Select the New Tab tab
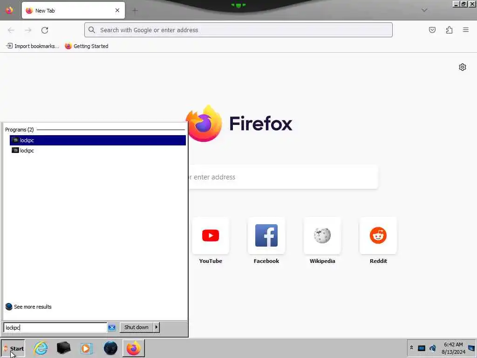This screenshot has width=477, height=358. point(73,10)
